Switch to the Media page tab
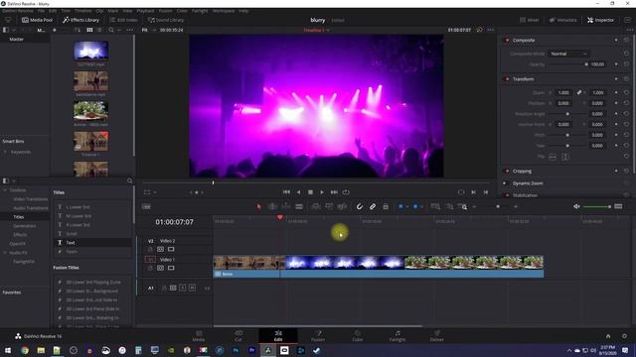636x357 pixels. pyautogui.click(x=199, y=336)
